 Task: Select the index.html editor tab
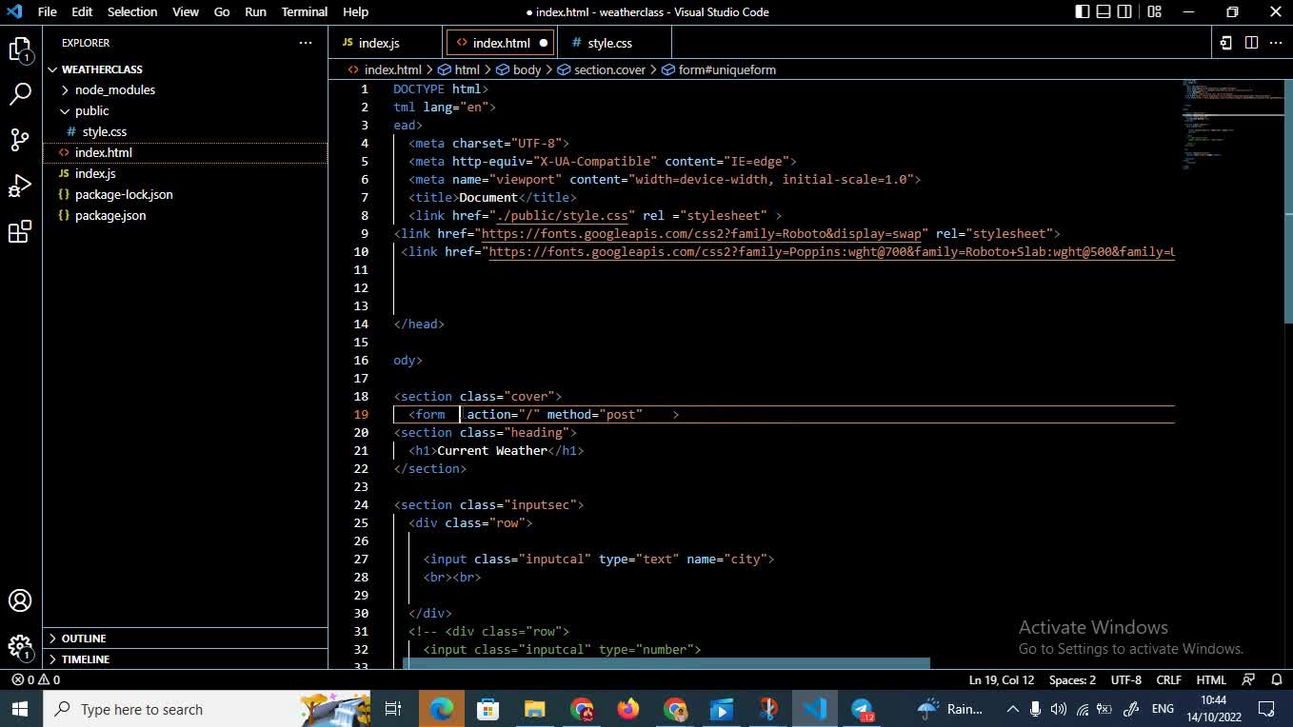(501, 43)
